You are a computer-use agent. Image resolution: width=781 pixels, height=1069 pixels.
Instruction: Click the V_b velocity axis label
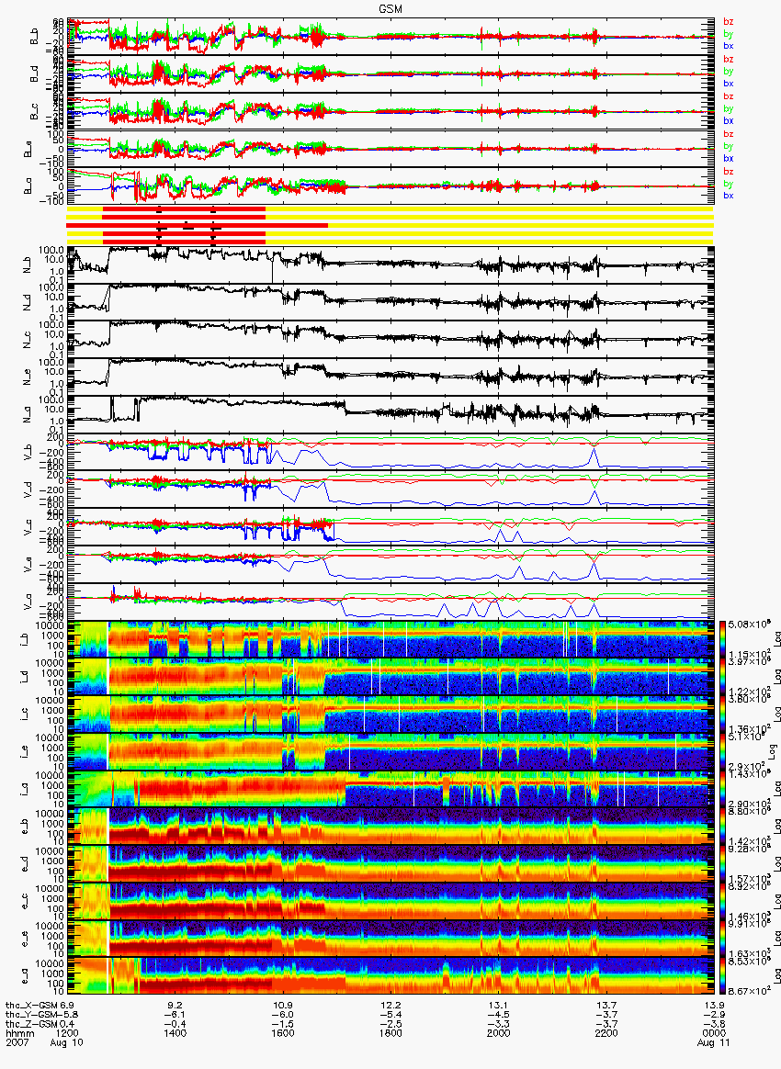[28, 452]
